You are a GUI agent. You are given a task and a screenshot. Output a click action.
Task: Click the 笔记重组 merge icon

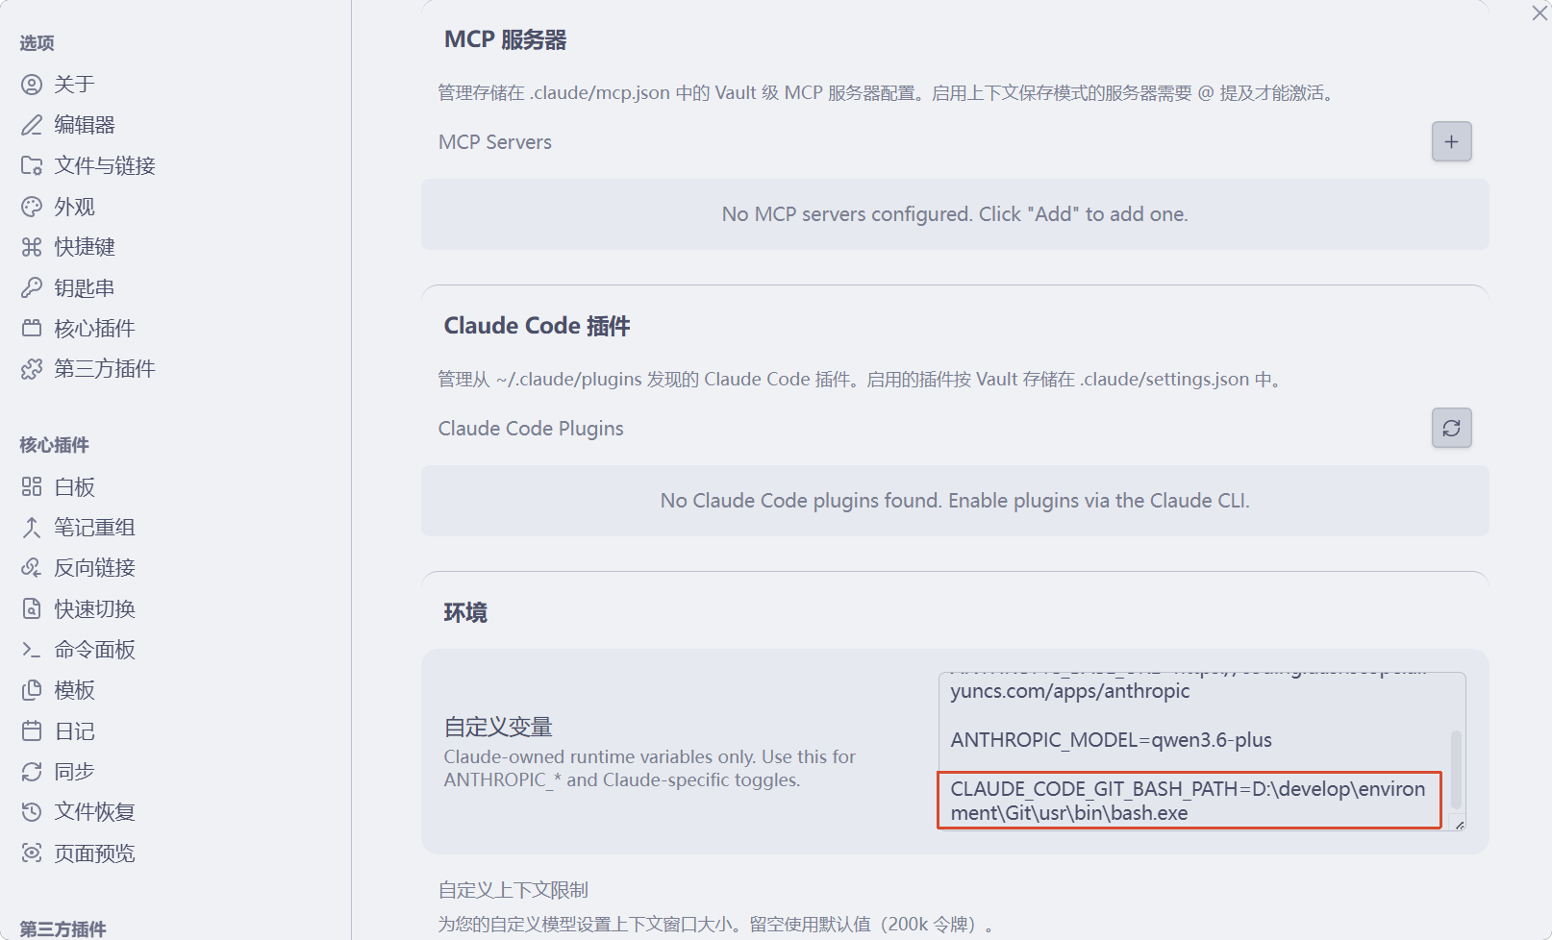pyautogui.click(x=32, y=527)
